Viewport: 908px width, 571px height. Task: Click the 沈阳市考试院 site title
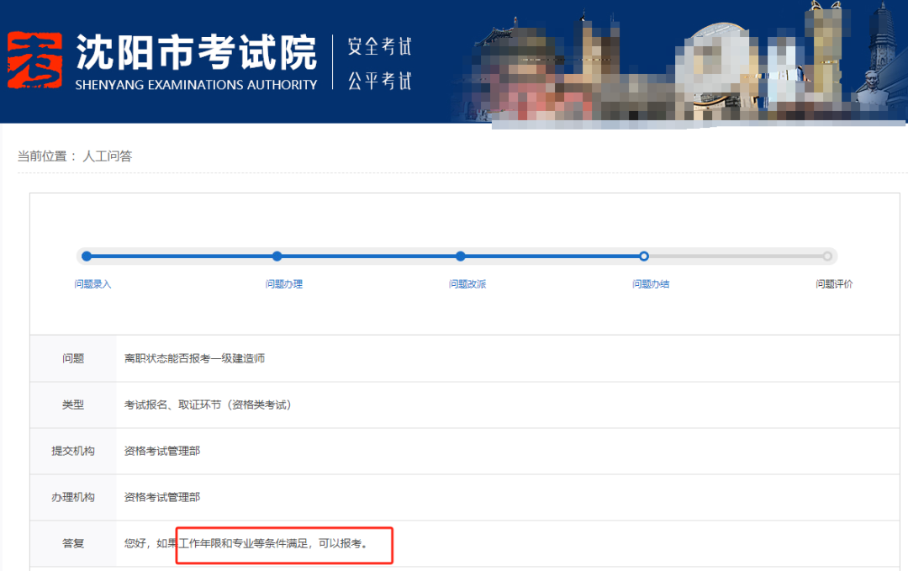tap(196, 52)
